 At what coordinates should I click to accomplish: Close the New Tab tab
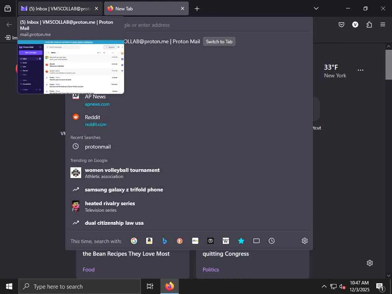[183, 8]
